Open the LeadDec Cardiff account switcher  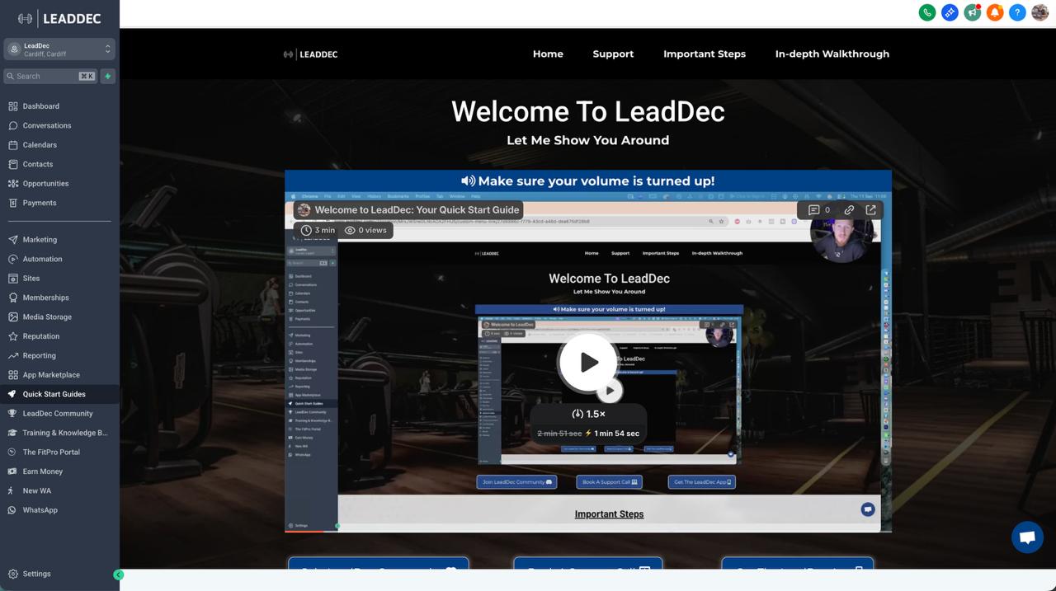click(x=59, y=49)
